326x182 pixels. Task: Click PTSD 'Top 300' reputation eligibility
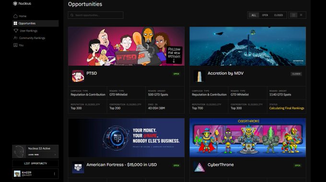(76, 108)
